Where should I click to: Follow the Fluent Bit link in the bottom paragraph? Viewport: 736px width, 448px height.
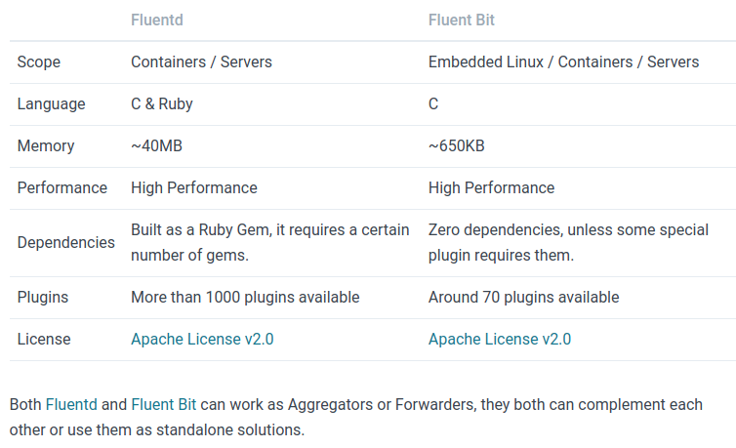164,404
